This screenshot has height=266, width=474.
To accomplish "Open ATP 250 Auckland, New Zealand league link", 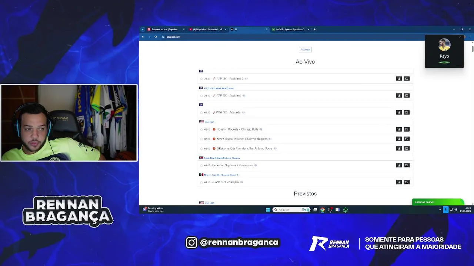I will tap(218, 88).
